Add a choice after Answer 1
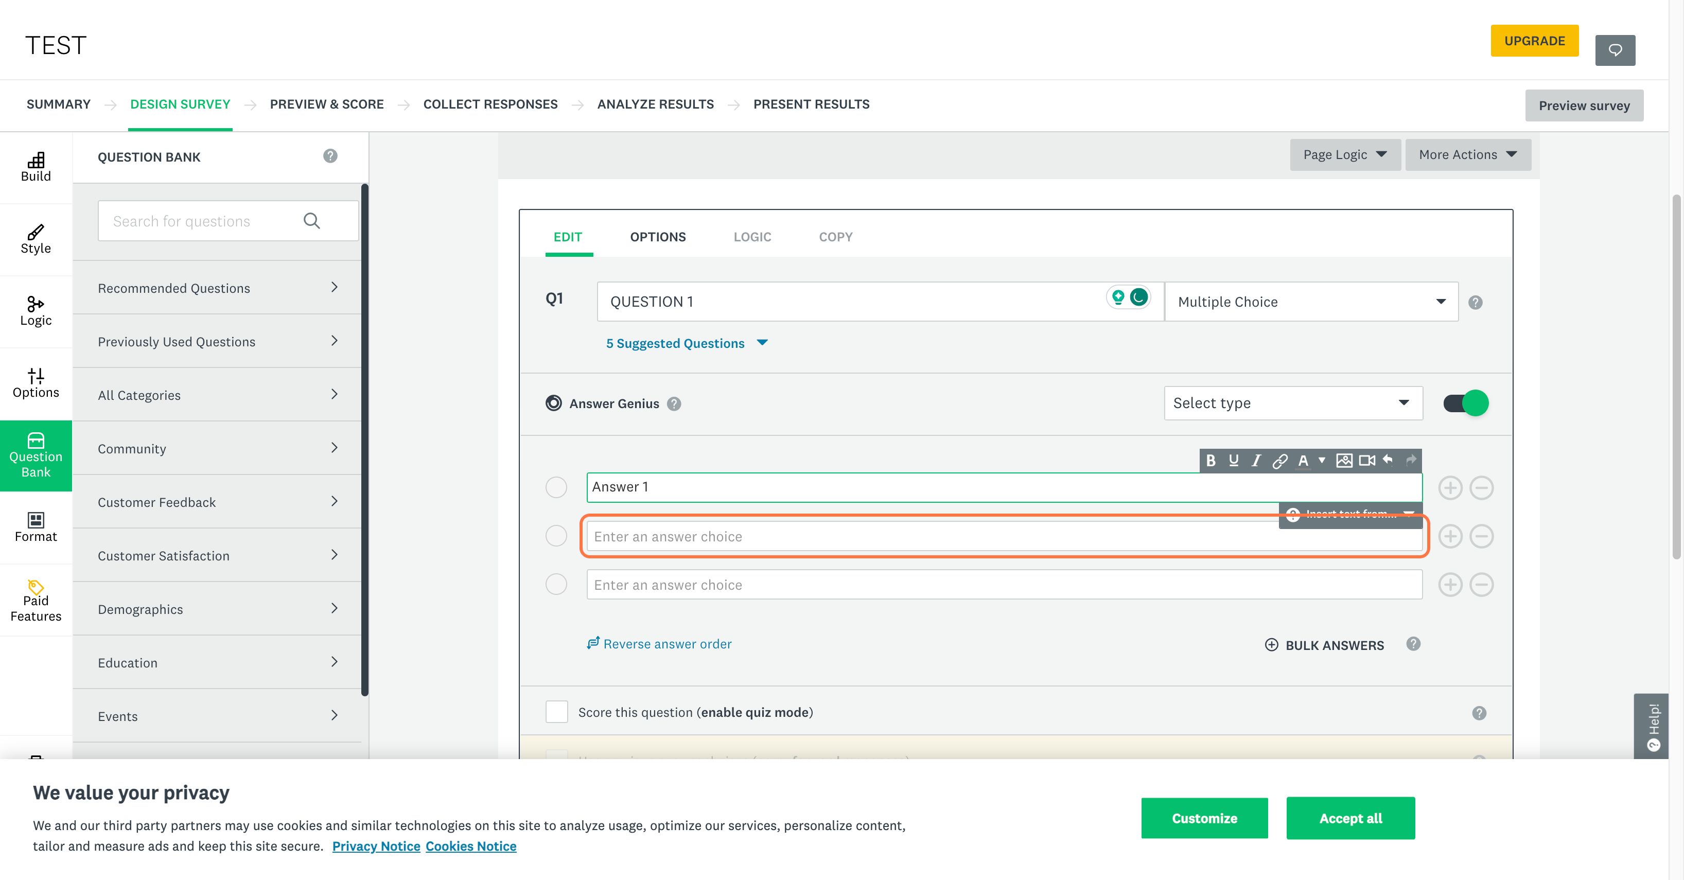Viewport: 1684px width, 880px height. (1450, 488)
